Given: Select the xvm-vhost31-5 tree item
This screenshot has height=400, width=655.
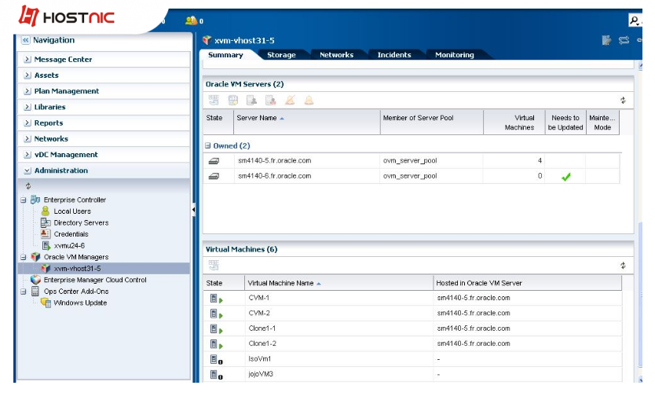Looking at the screenshot, I should tap(77, 268).
